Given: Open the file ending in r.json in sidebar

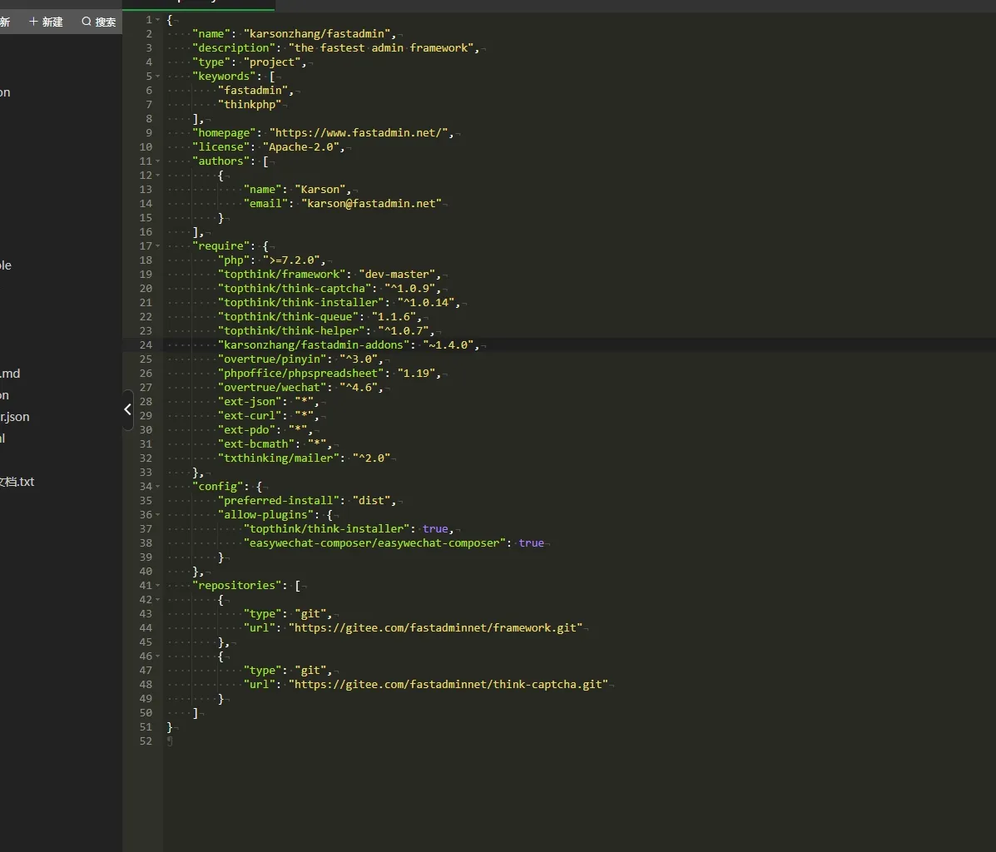Looking at the screenshot, I should (x=15, y=417).
